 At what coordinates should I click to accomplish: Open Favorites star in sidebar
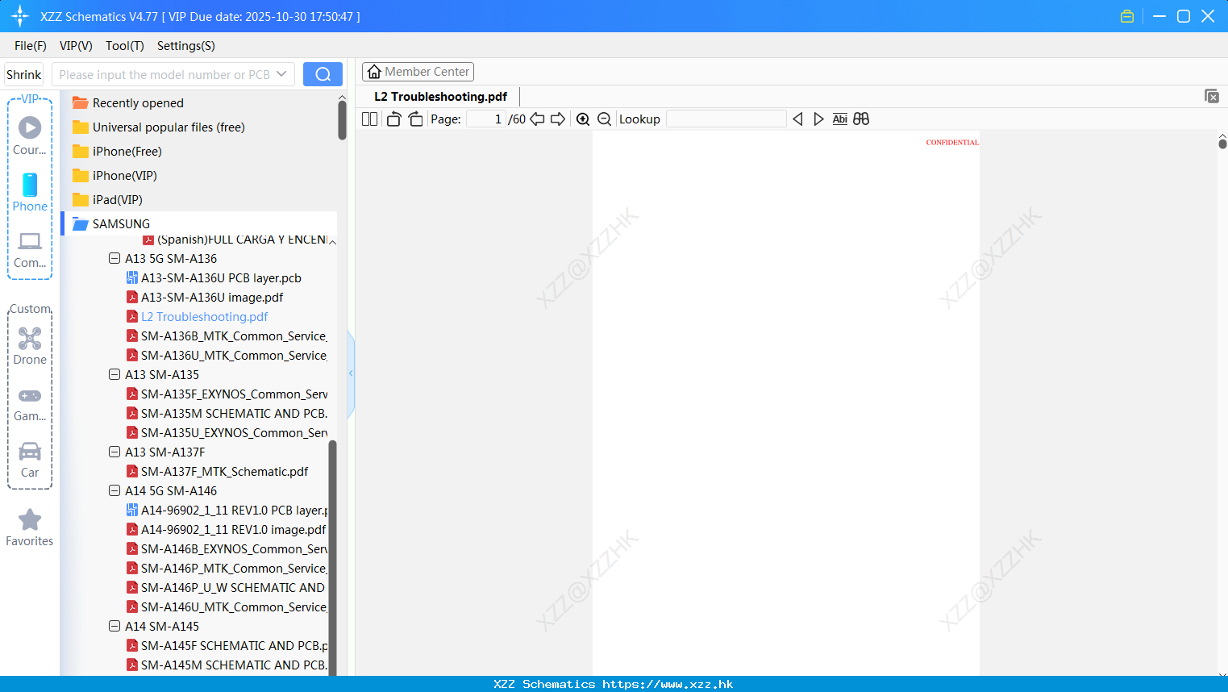[30, 527]
